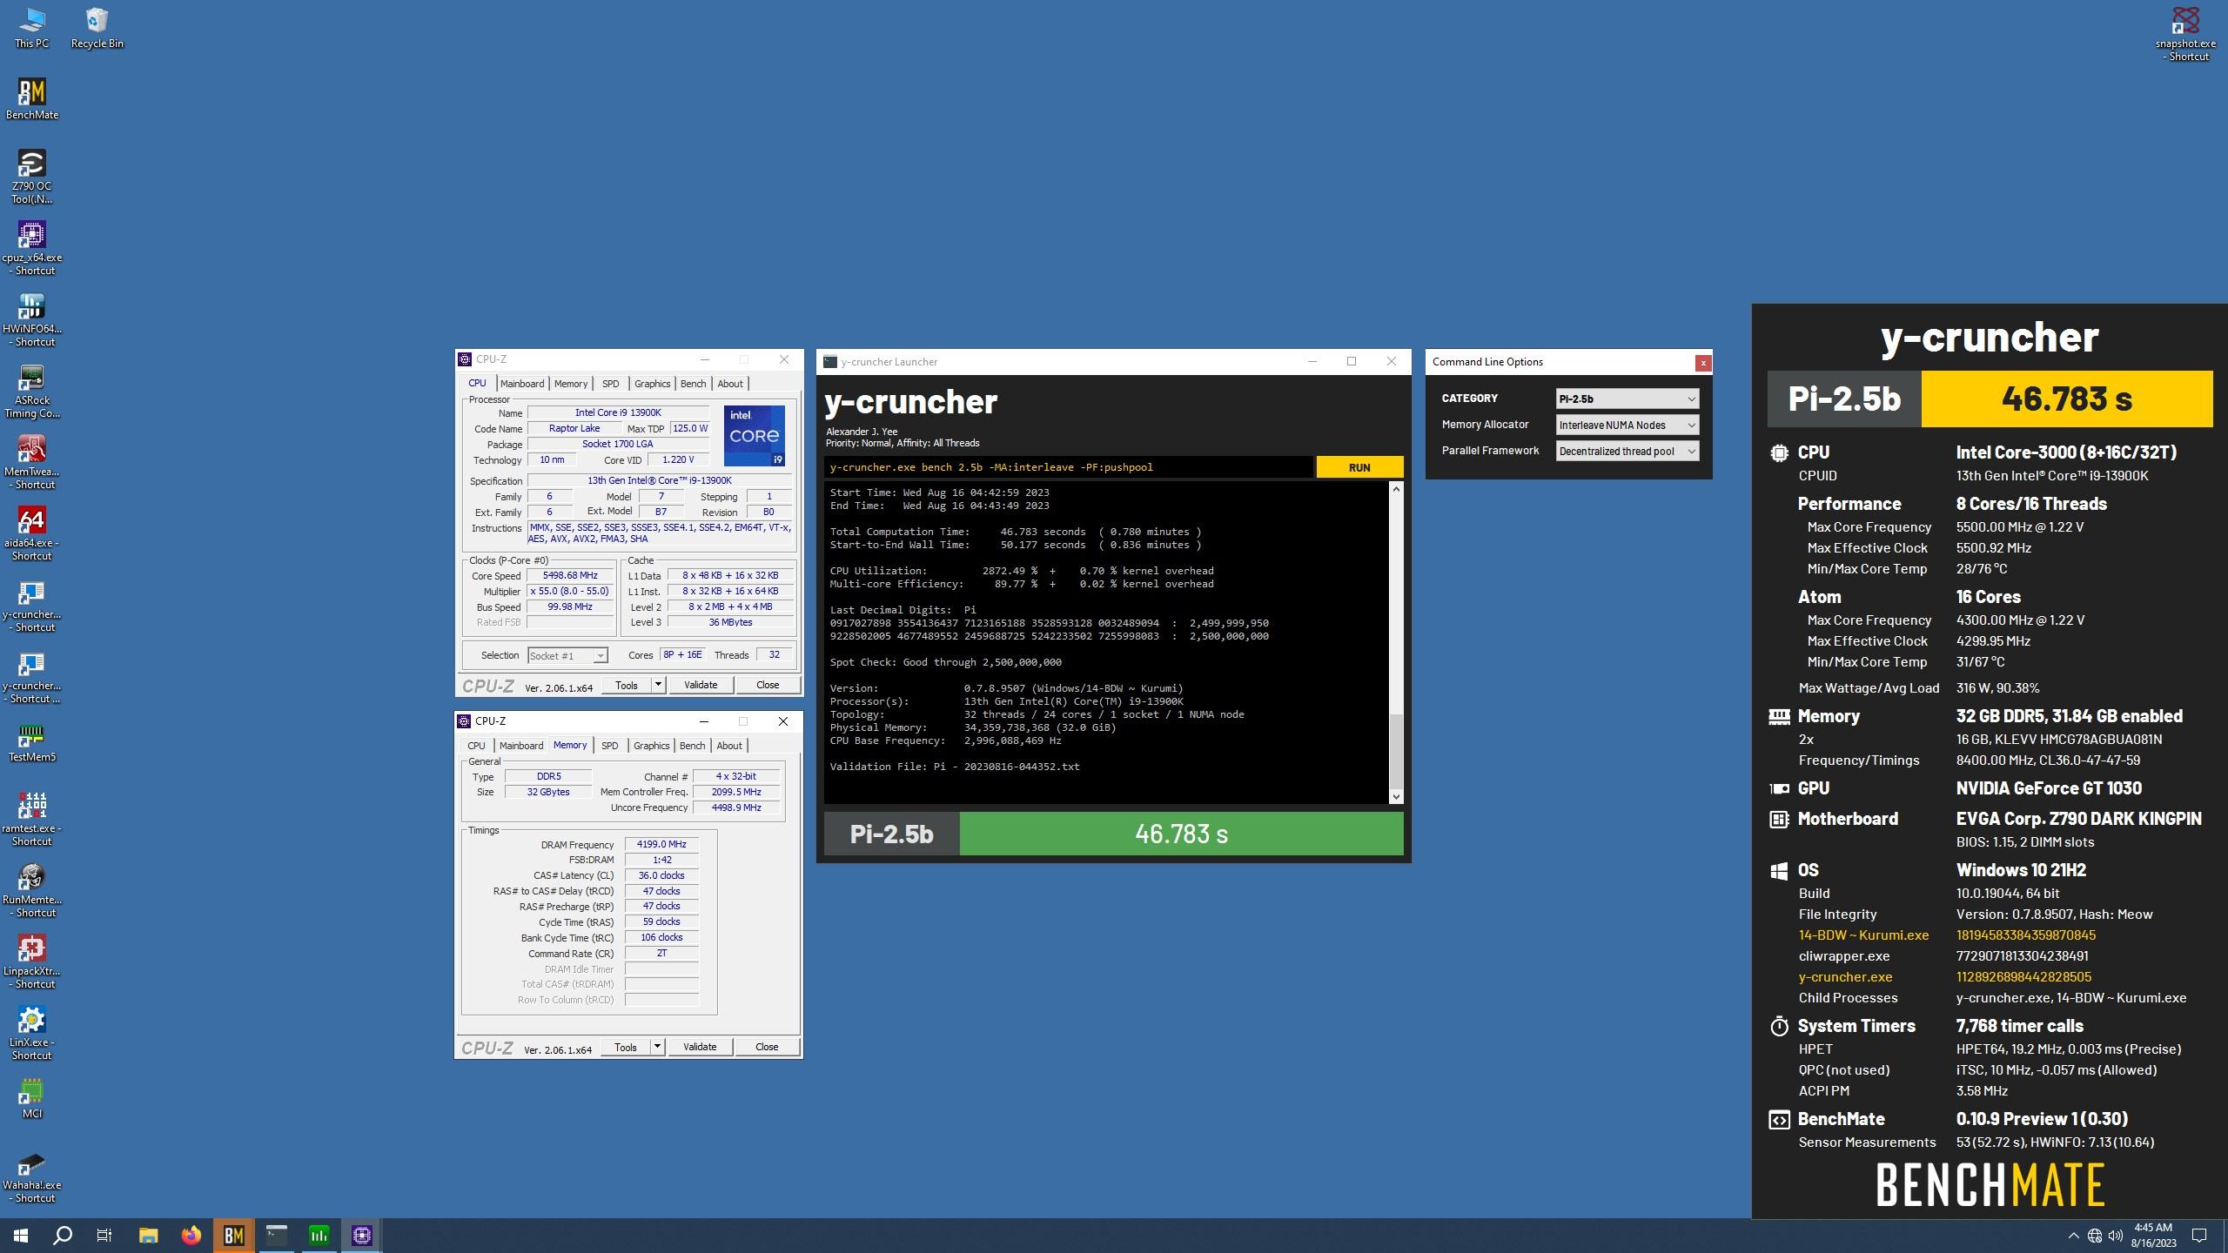Viewport: 2228px width, 1253px height.
Task: Select Graphics tab in bottom CPU-Z
Action: click(651, 746)
